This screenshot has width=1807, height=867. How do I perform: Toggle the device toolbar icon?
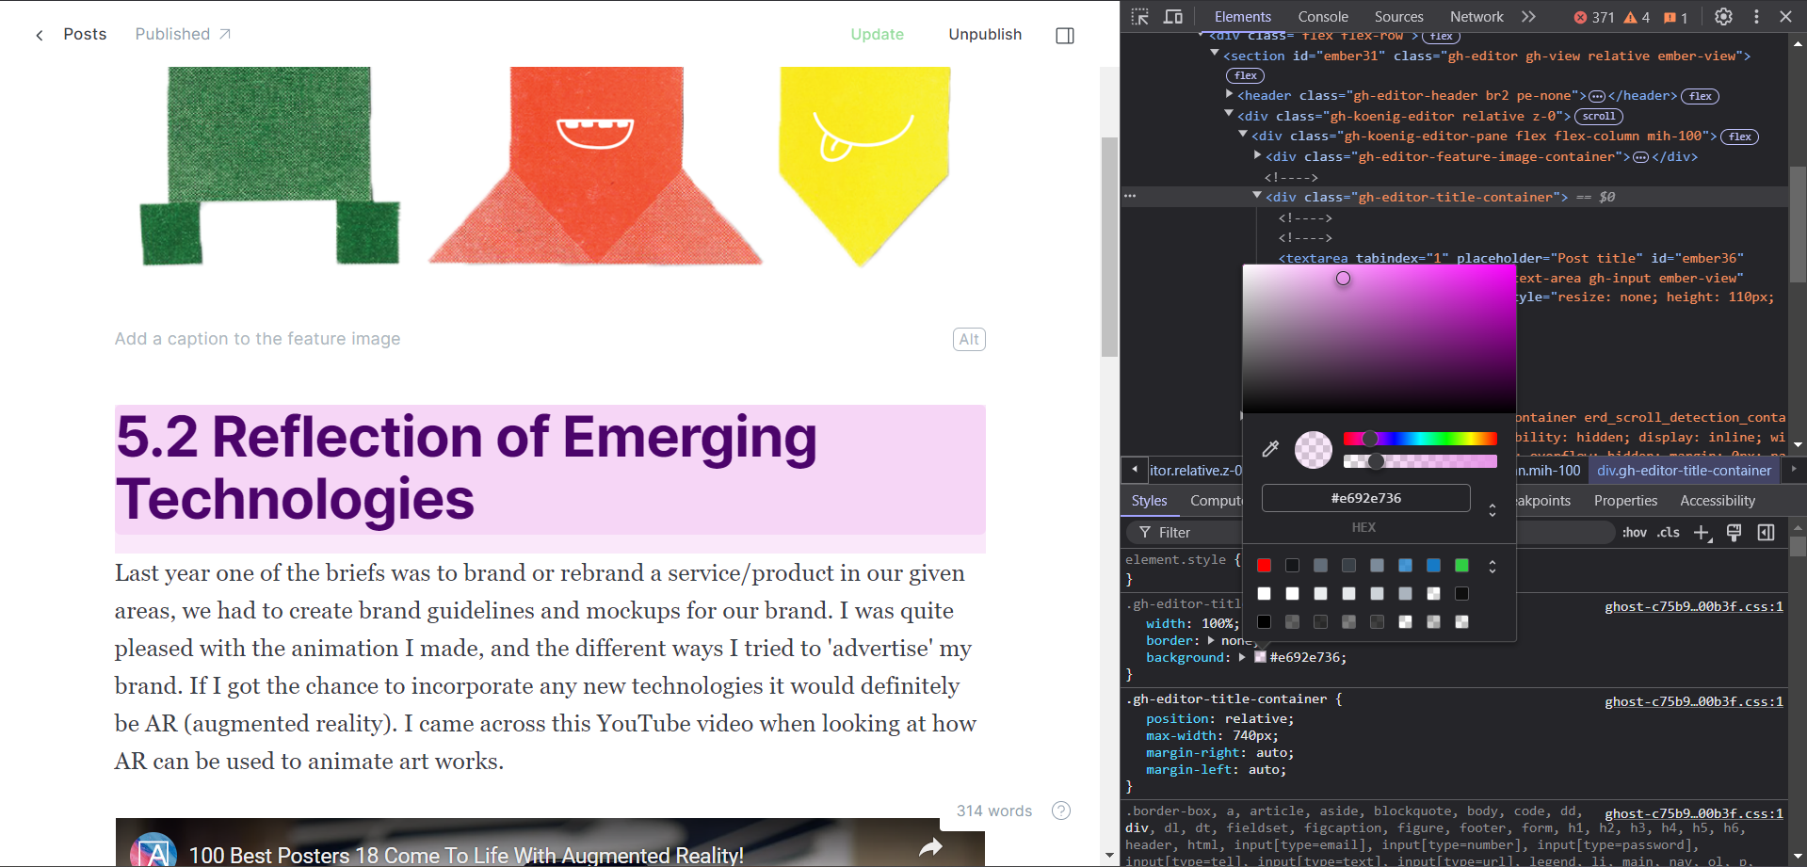[x=1173, y=17]
